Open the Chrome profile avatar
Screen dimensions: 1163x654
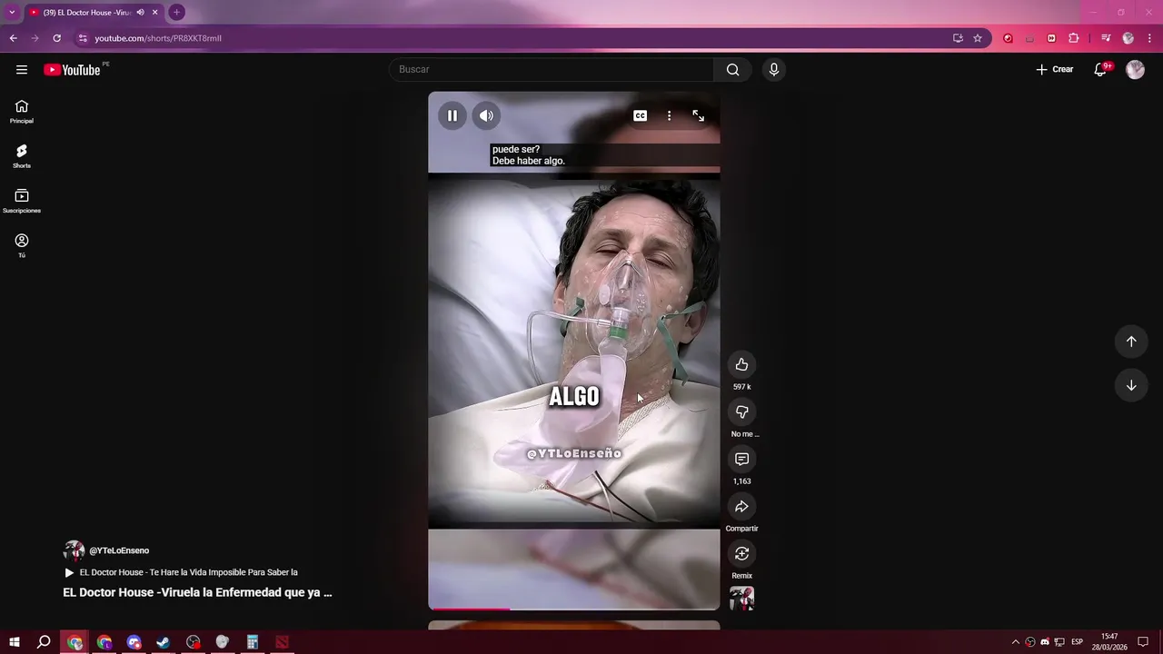coord(1128,38)
